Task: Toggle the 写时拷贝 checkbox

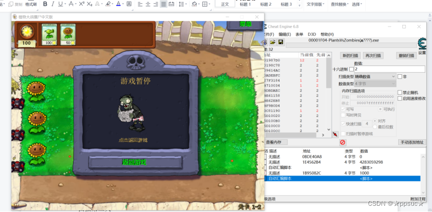Action: click(343, 115)
